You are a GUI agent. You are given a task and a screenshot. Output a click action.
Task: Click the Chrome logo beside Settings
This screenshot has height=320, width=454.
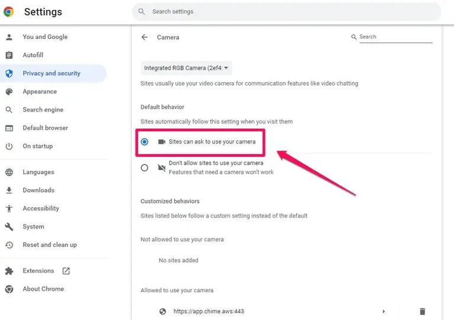[9, 12]
